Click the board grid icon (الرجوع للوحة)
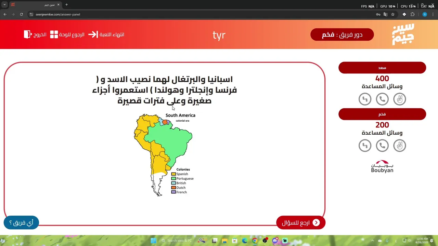This screenshot has height=246, width=438. (54, 35)
